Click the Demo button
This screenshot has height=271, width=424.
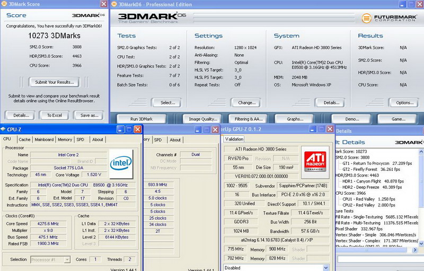(352, 119)
